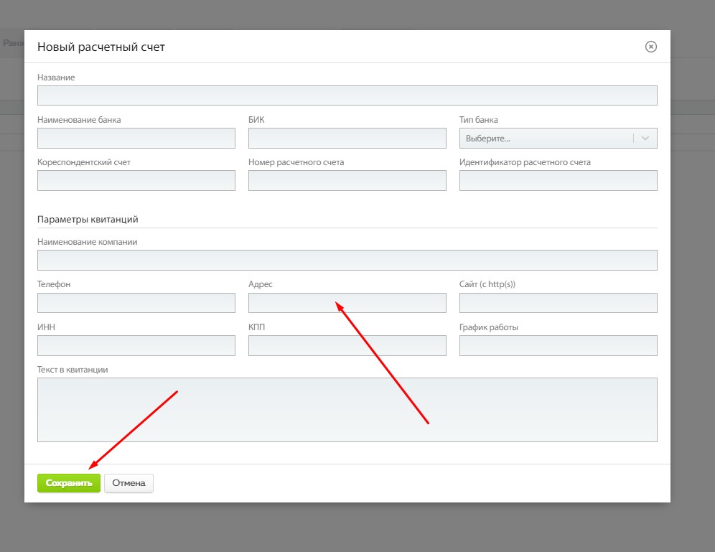Focus the Текст в квитанции textarea

(x=347, y=410)
